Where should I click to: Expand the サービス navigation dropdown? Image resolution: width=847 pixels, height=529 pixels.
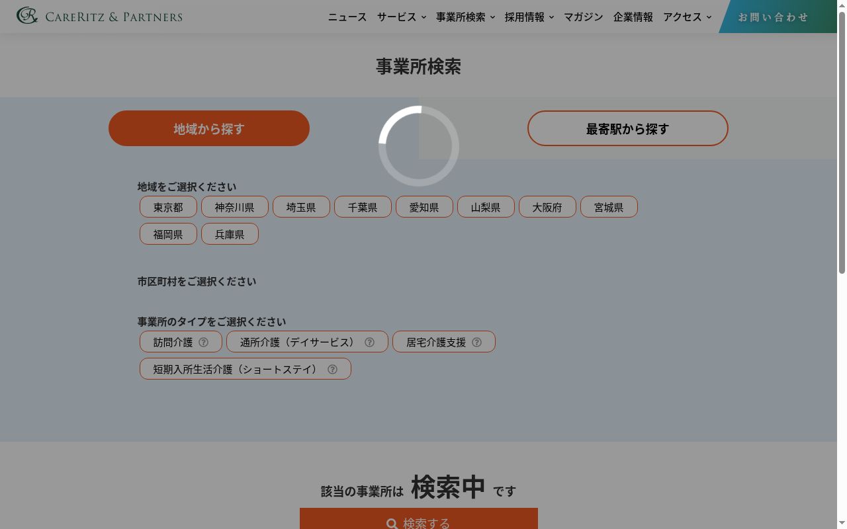click(402, 17)
